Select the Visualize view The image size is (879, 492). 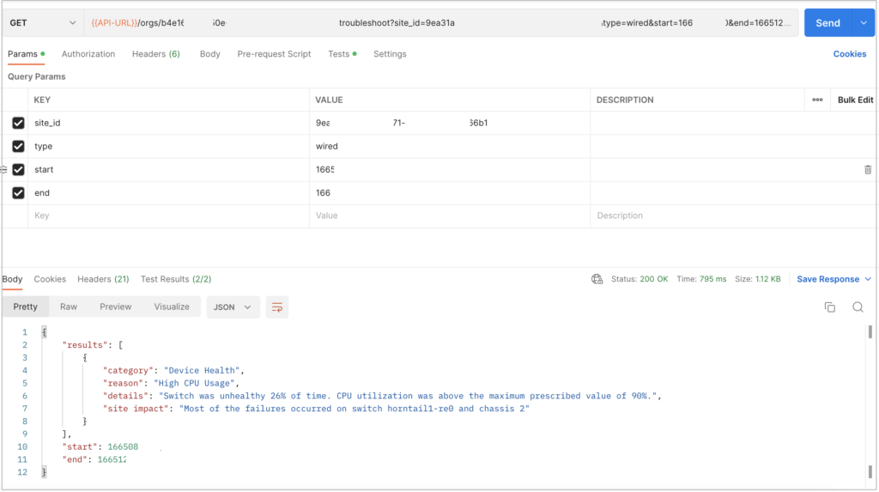172,307
